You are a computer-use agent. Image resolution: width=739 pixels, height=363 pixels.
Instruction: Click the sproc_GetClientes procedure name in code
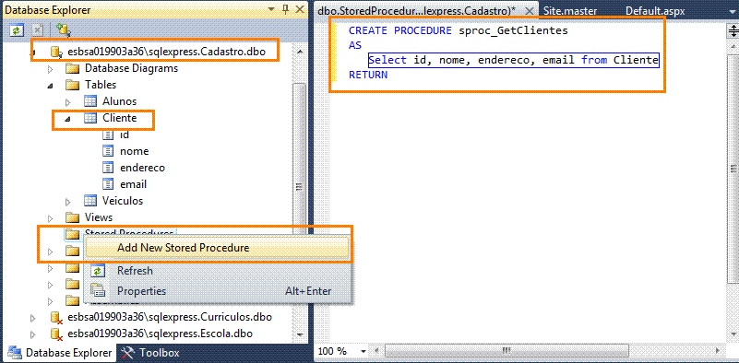[x=513, y=31]
